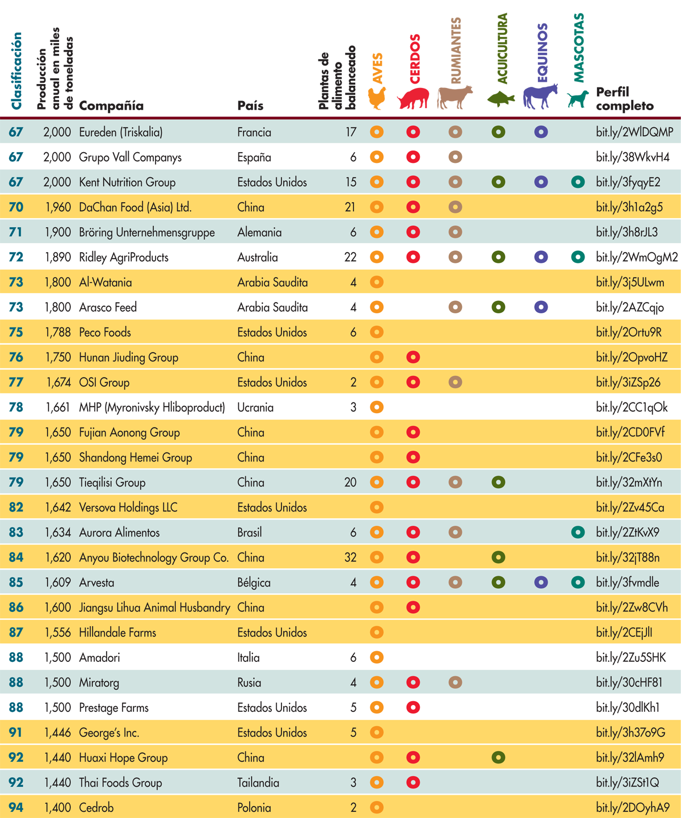Click the mascotas marker for Kent Nutrition Group
The image size is (681, 818).
click(x=578, y=182)
